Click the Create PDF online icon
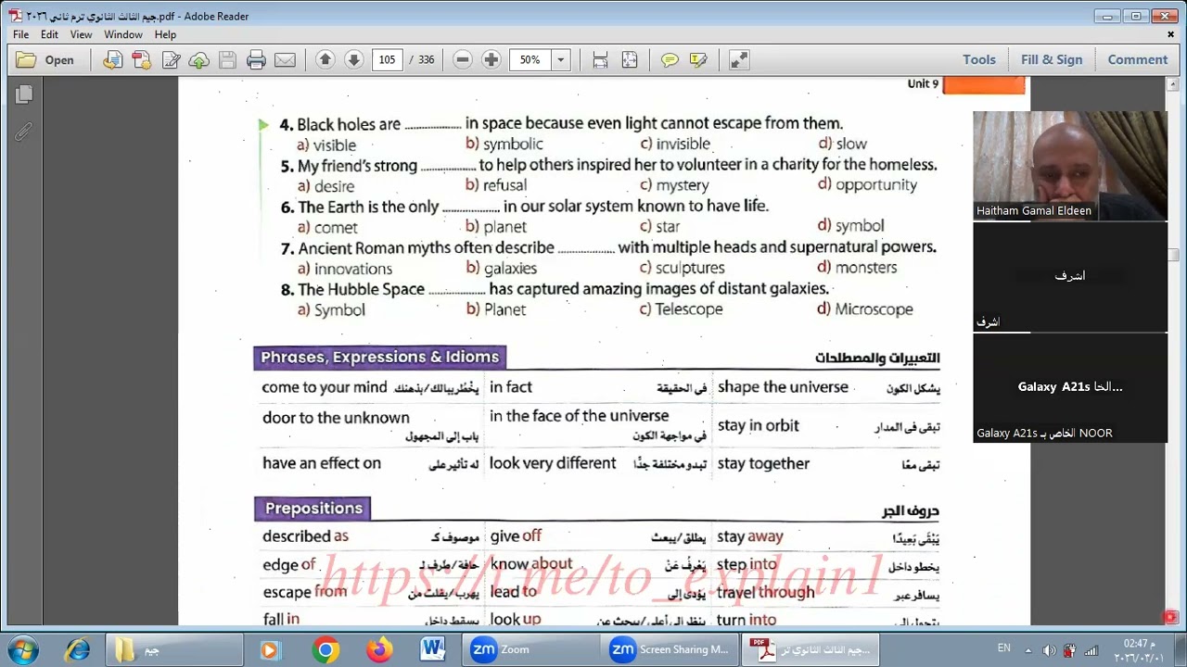1187x667 pixels. coord(141,60)
